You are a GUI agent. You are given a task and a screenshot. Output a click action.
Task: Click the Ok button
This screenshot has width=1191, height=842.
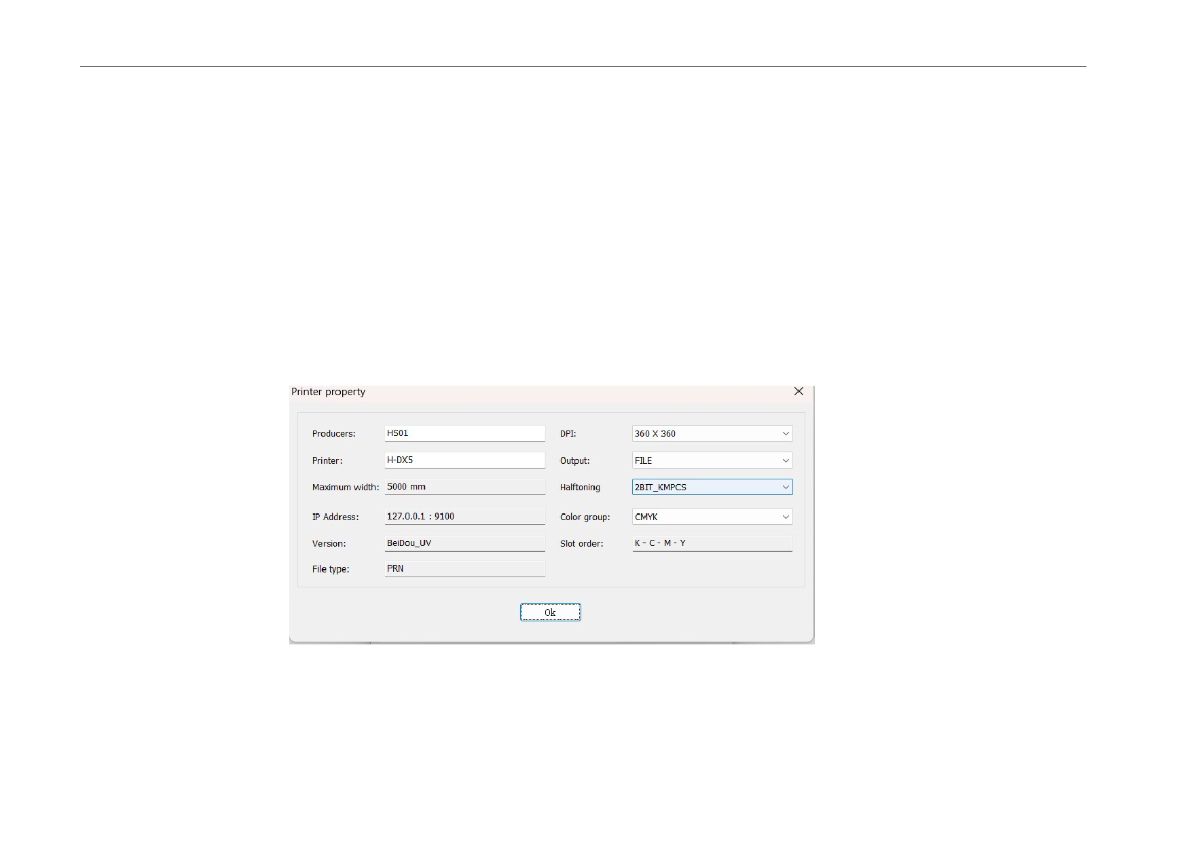pos(550,612)
